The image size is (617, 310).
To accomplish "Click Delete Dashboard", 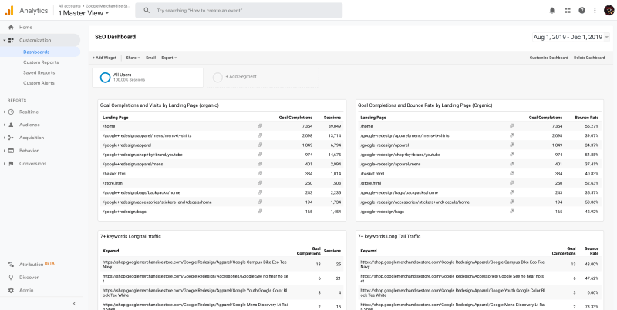I will pos(589,58).
